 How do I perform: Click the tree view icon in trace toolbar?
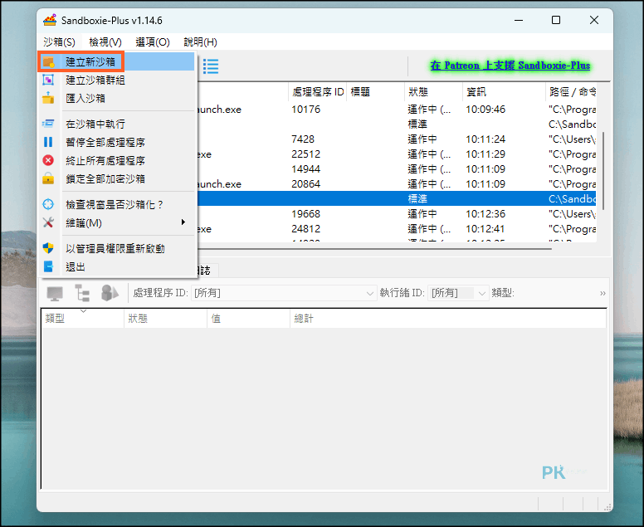pyautogui.click(x=82, y=293)
